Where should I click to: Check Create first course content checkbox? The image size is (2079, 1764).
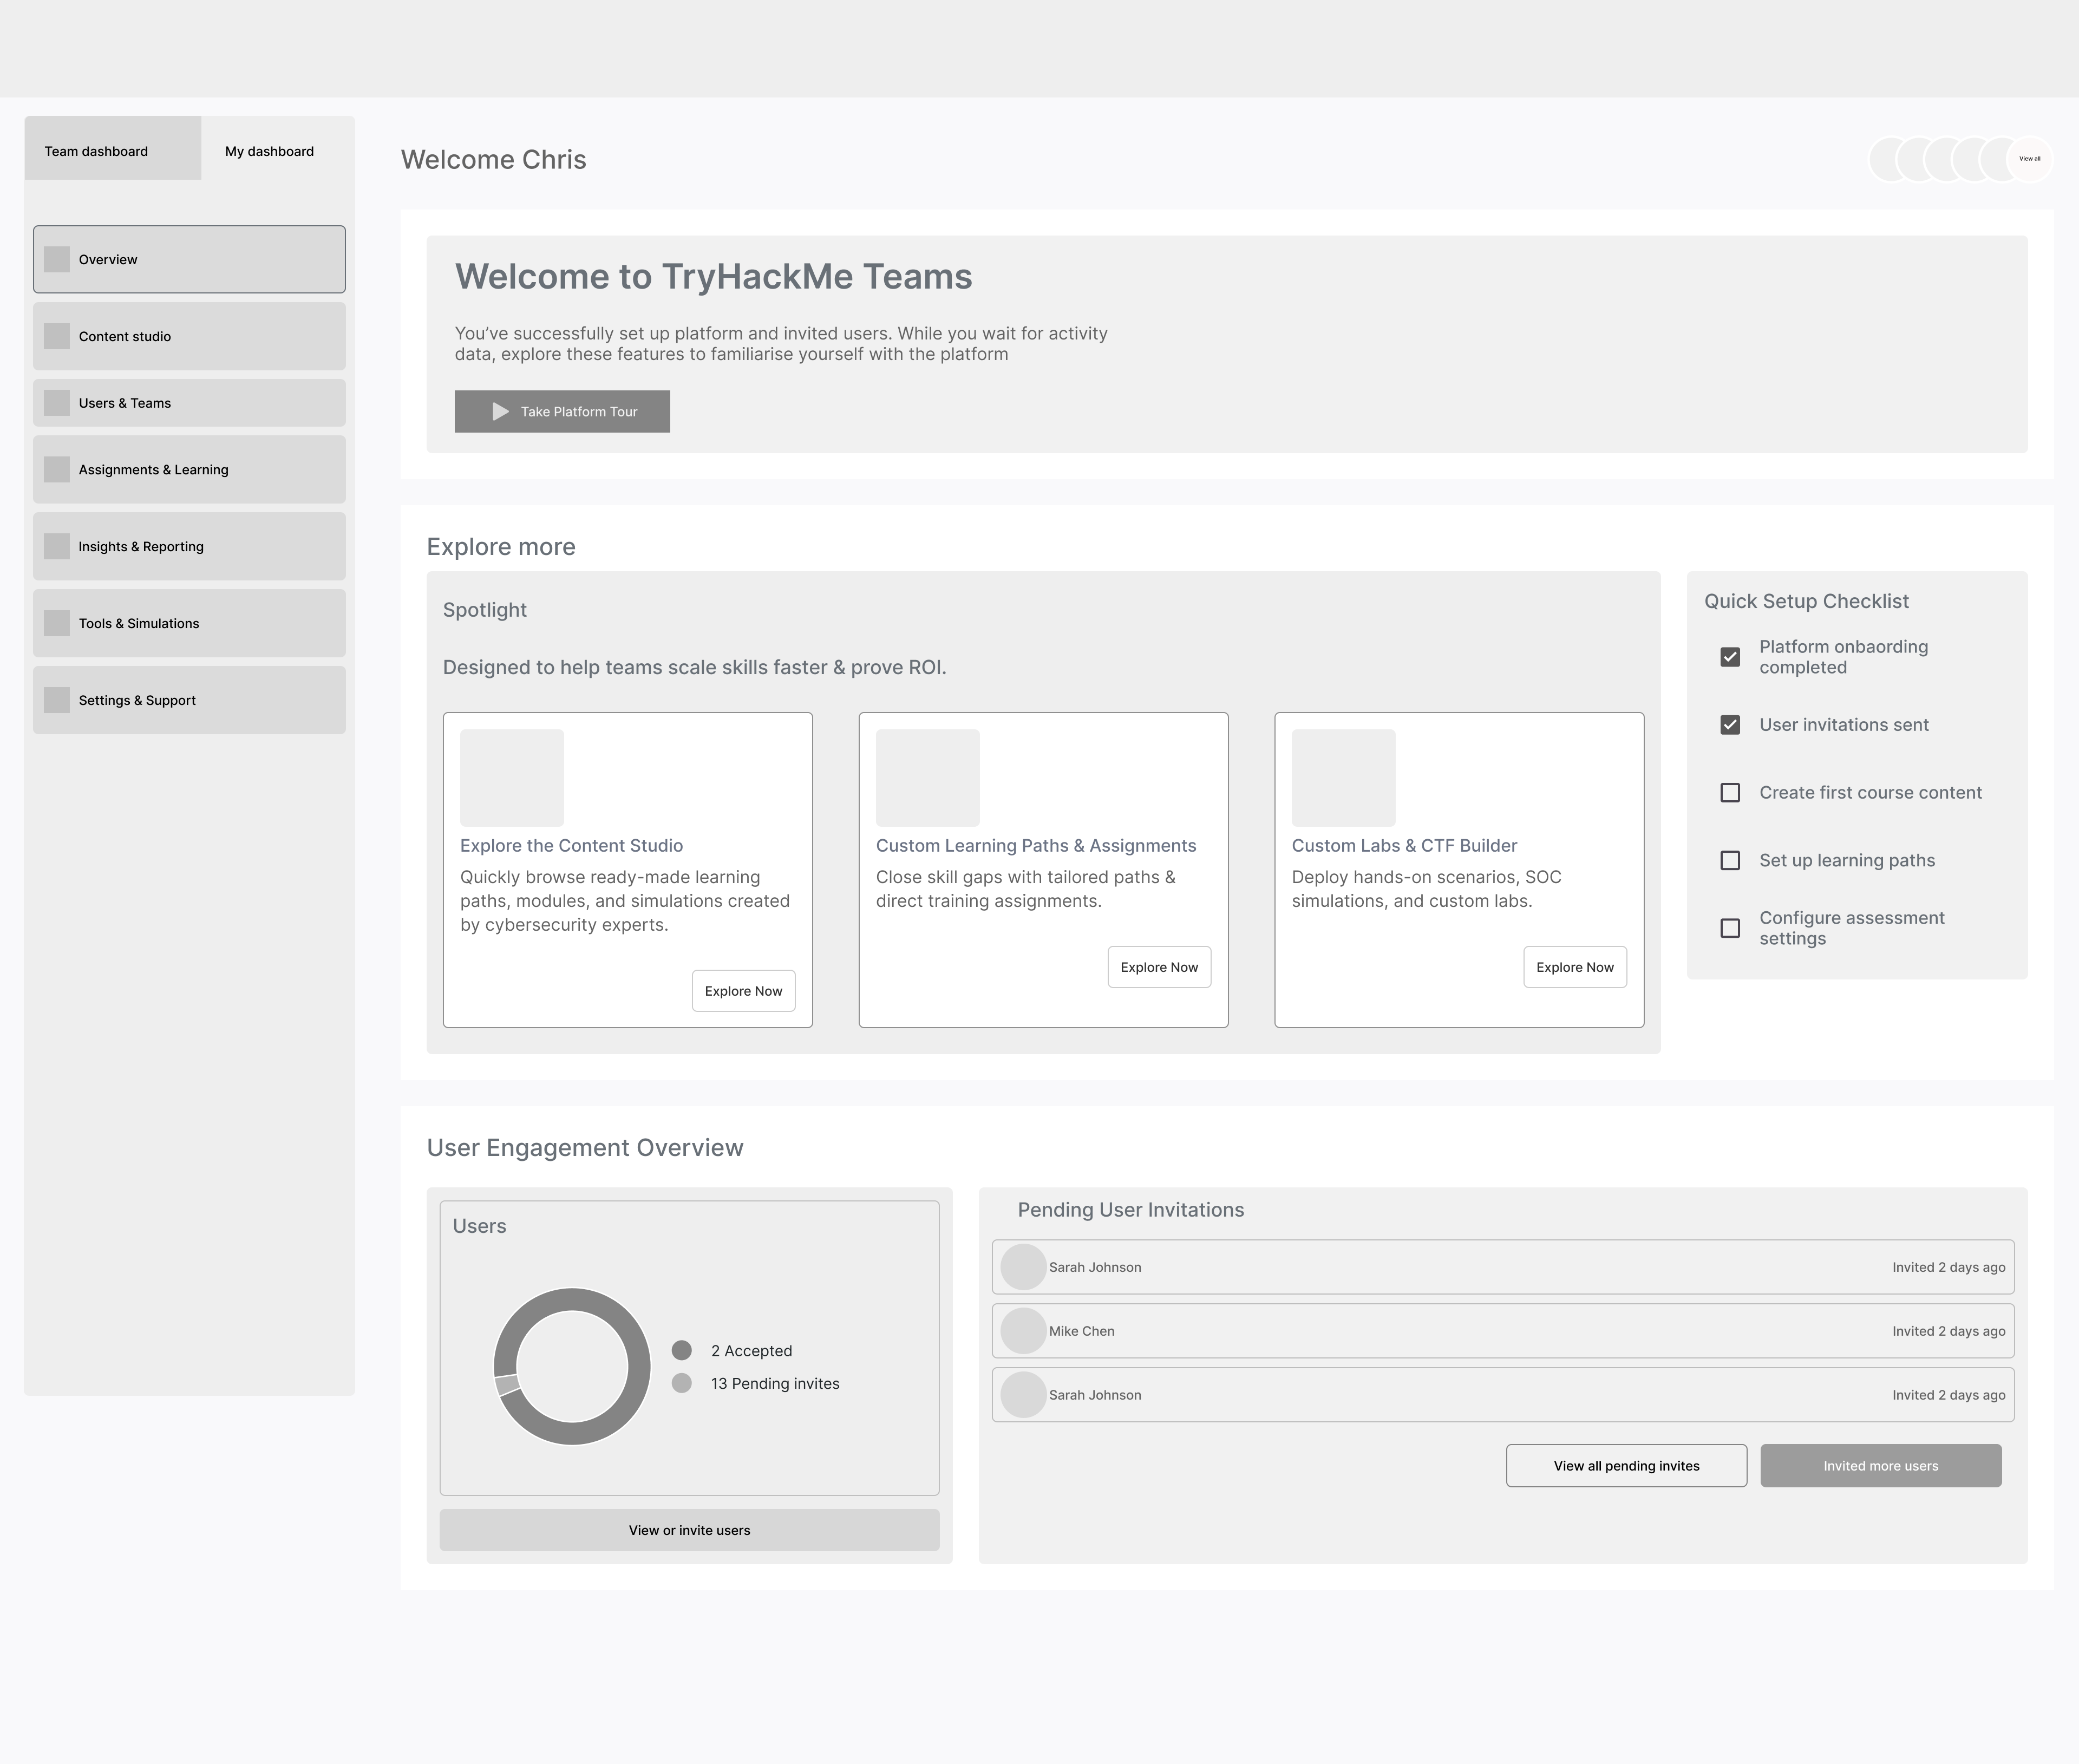[1730, 793]
